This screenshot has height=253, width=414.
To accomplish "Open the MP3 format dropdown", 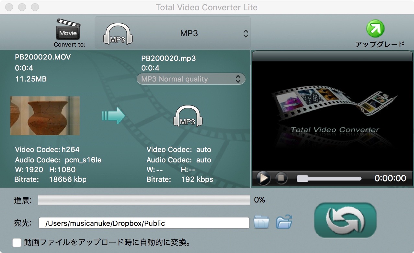I will pyautogui.click(x=246, y=33).
